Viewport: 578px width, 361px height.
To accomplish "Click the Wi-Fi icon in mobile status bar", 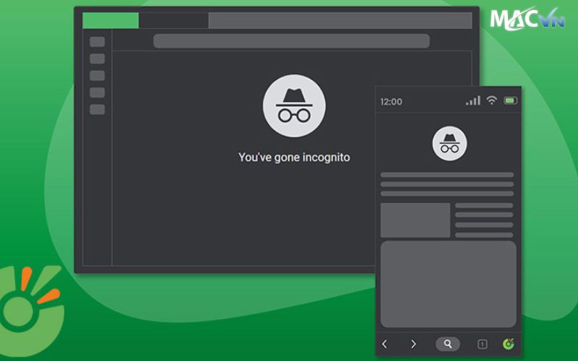I will (x=491, y=101).
